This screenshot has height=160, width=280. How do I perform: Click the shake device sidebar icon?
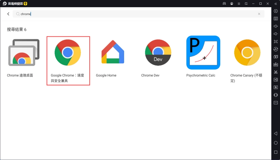click(x=276, y=95)
